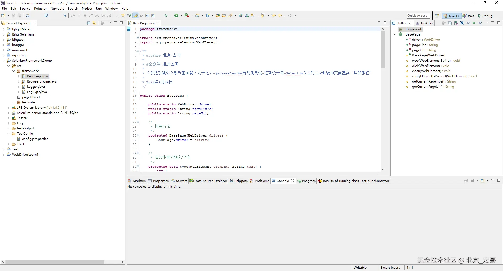
Task: Switch to the Debug perspective
Action: 485,16
